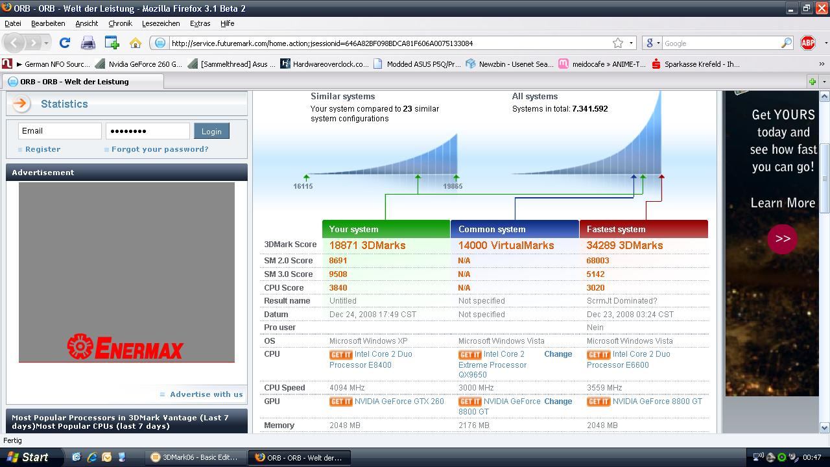The width and height of the screenshot is (830, 467).
Task: Focus the Google search box
Action: pyautogui.click(x=720, y=43)
